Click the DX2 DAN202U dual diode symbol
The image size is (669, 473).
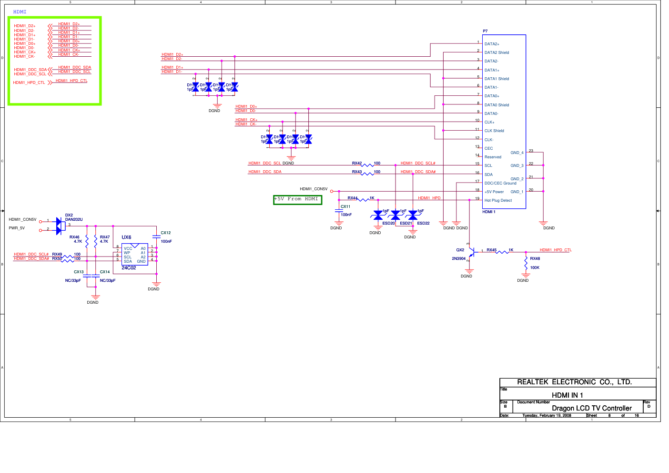click(60, 226)
